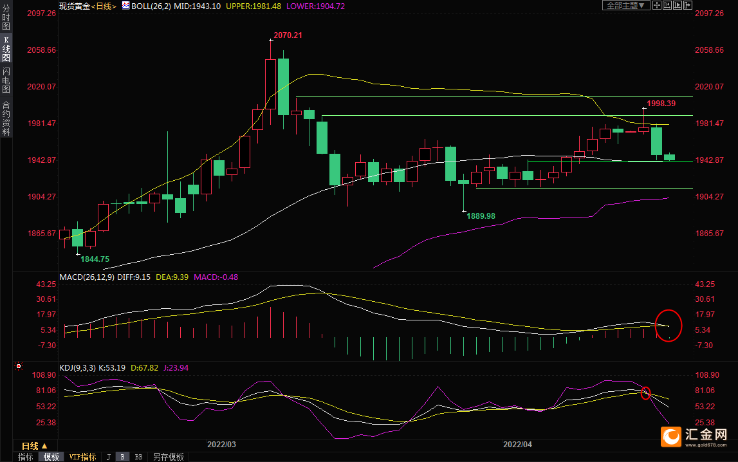This screenshot has width=738, height=462.
Task: Choose template J
Action: pos(109,457)
